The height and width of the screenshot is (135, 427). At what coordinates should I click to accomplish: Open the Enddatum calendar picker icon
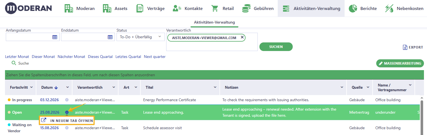coord(110,37)
